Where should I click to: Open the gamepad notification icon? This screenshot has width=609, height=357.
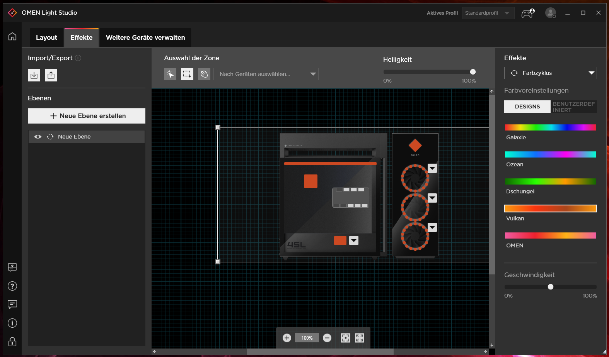[528, 13]
